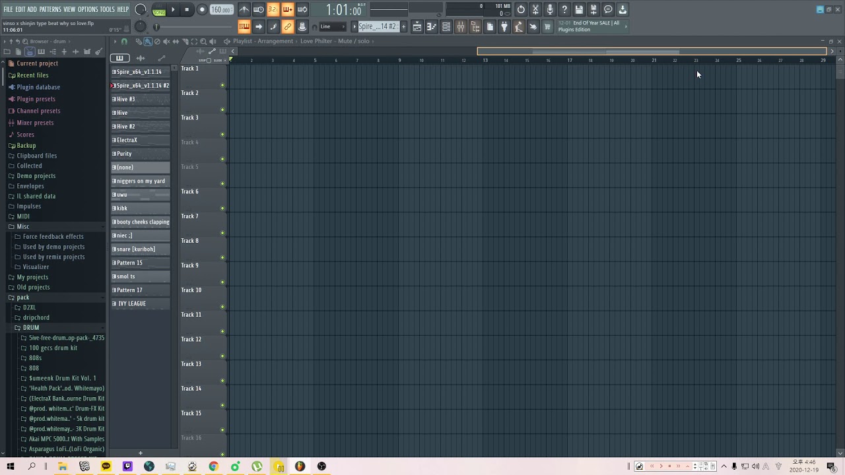Select the playlist Delete tool
Viewport: 845px width, 475px height.
157,41
